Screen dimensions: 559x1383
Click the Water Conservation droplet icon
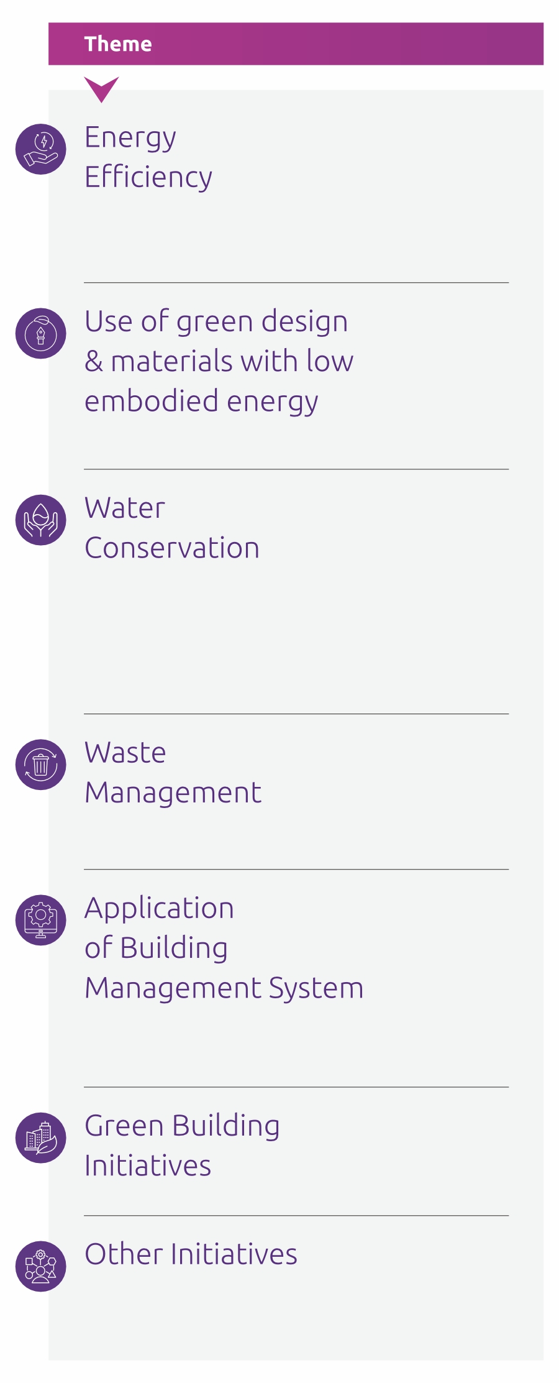[x=41, y=520]
